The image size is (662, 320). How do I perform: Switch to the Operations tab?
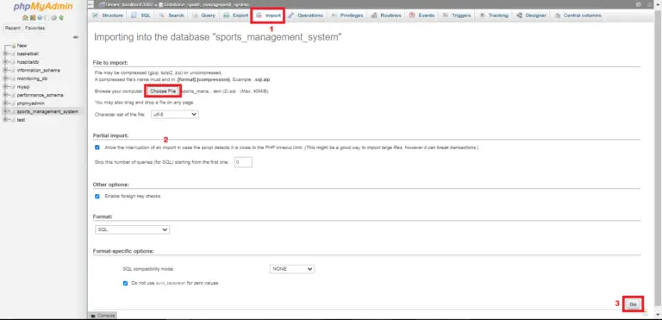tap(306, 16)
